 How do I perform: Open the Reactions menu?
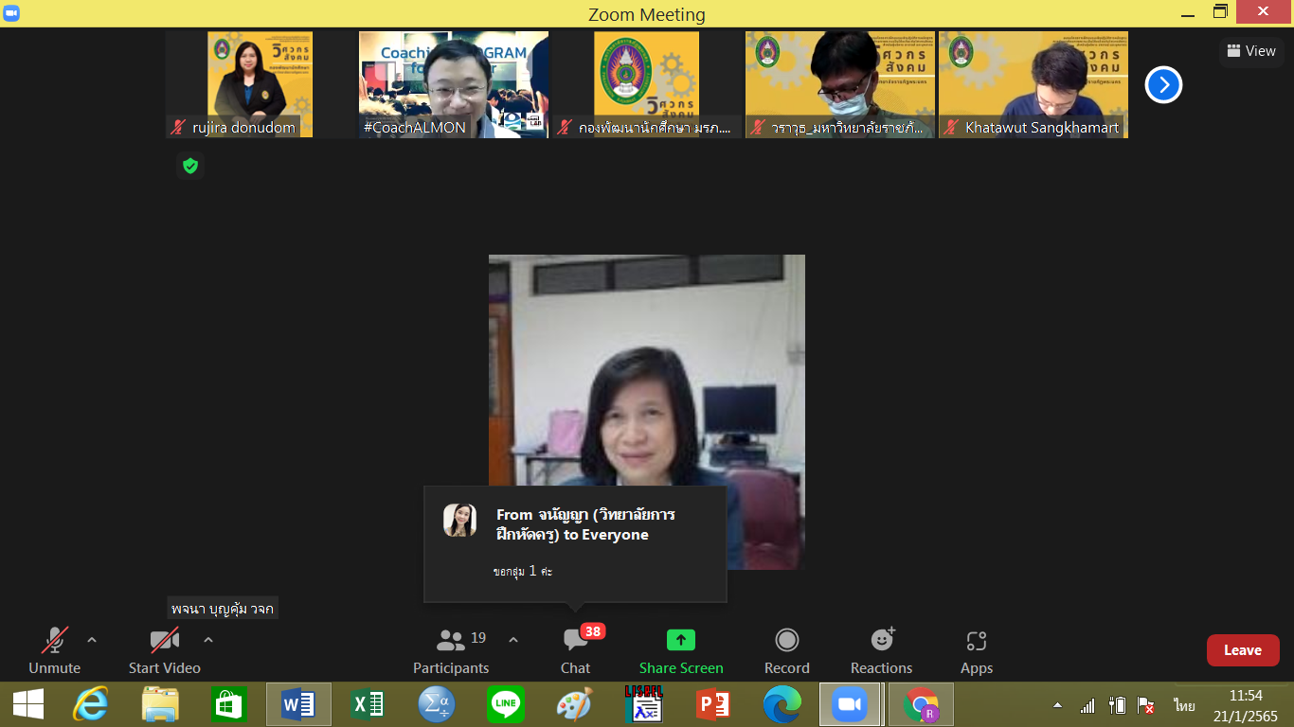[882, 651]
